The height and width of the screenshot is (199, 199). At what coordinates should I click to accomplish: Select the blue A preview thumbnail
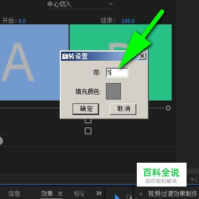tap(34, 62)
